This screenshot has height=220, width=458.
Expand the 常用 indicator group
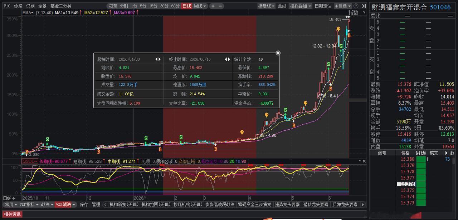tap(10, 205)
